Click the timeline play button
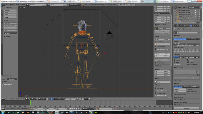203x114 pixels. pos(76,109)
